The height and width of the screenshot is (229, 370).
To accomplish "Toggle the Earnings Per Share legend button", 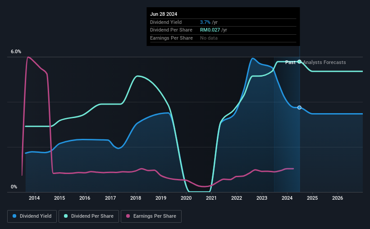I will [151, 216].
